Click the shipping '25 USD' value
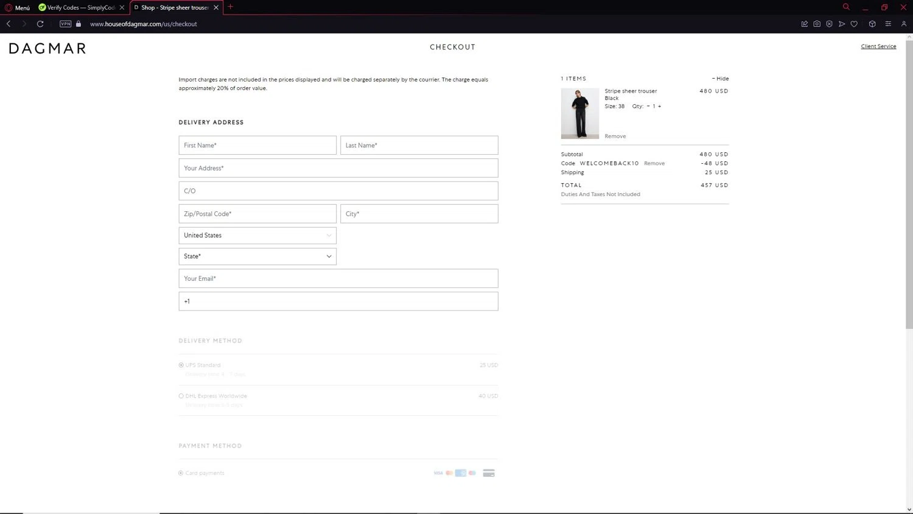Image resolution: width=913 pixels, height=514 pixels. point(716,172)
